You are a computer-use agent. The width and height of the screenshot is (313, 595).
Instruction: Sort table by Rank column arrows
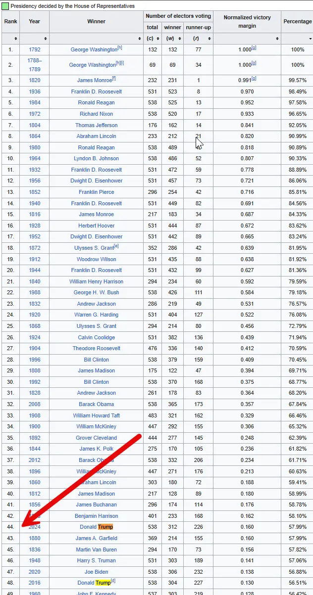16,39
